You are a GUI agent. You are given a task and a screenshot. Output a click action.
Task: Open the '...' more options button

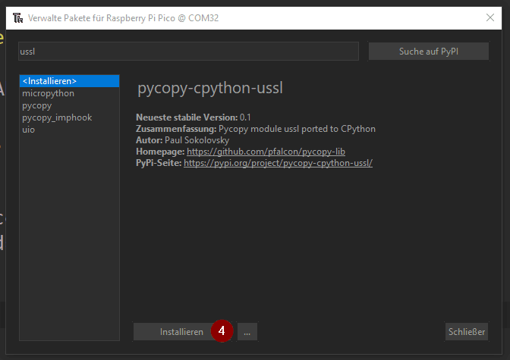tap(247, 332)
